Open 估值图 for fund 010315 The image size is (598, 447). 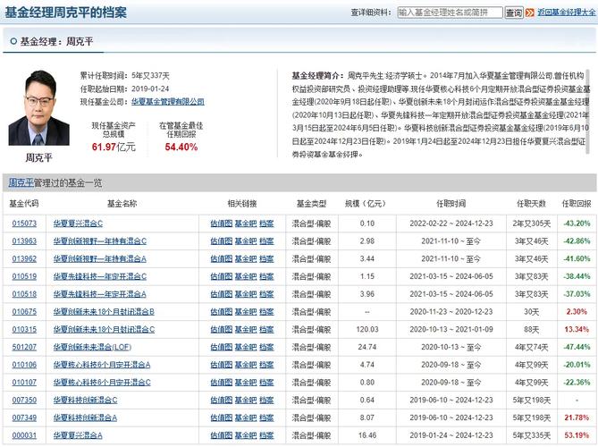point(221,330)
